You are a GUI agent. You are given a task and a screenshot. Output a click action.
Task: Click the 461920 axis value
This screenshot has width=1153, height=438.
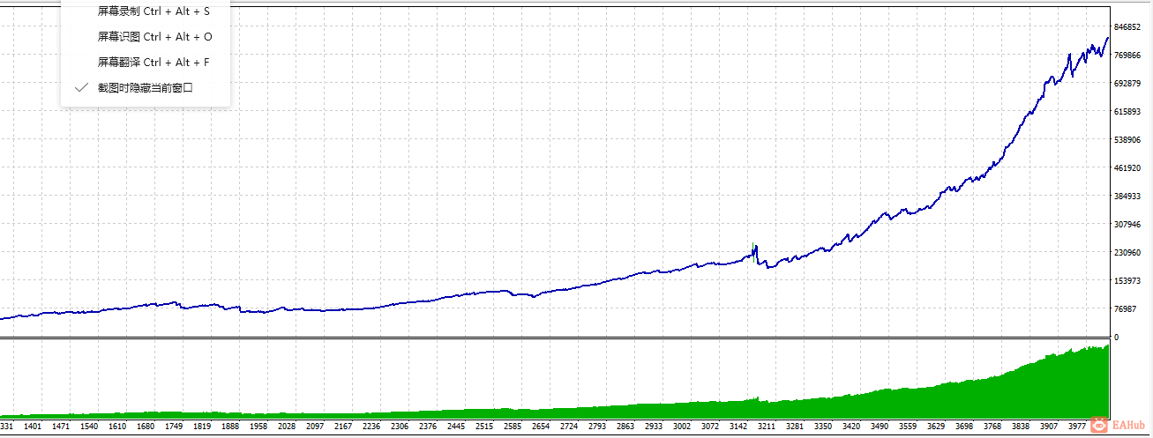(x=1127, y=168)
